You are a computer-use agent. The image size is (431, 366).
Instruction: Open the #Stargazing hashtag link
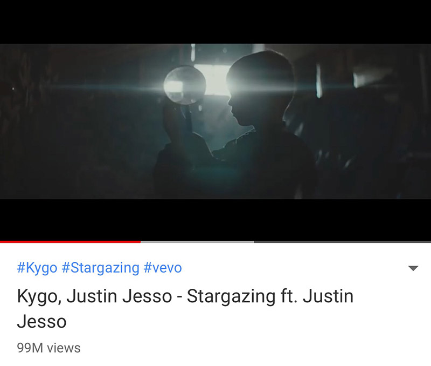click(101, 268)
